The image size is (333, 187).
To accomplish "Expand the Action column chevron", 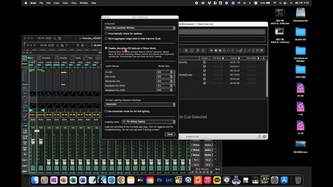I will [239, 58].
